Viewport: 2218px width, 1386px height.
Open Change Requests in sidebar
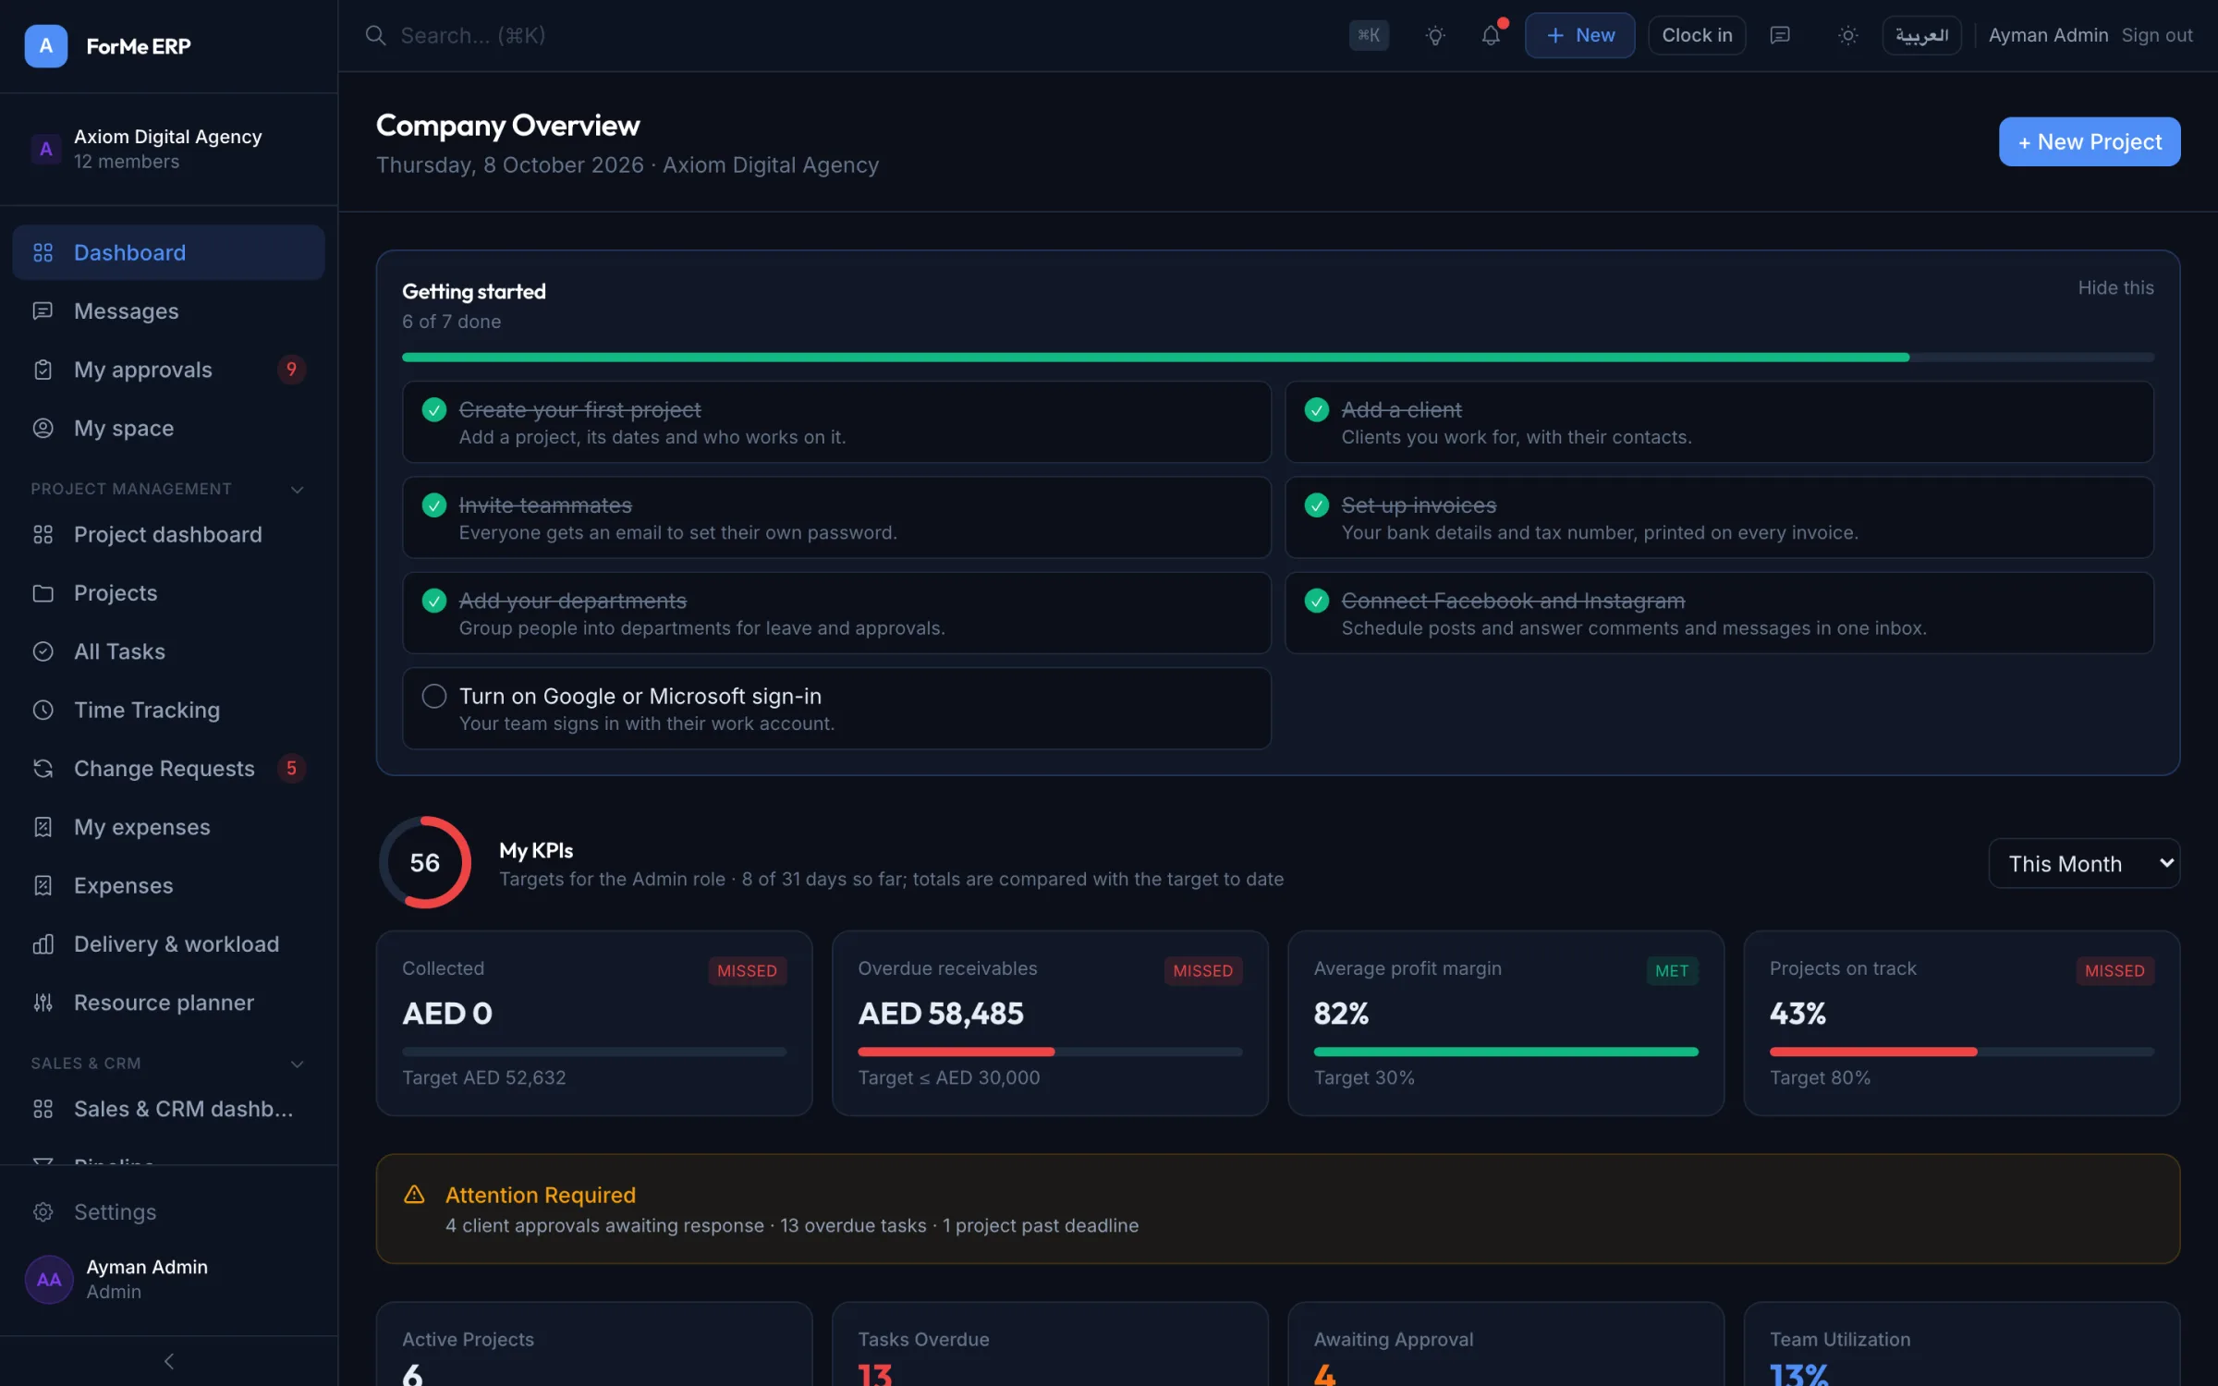click(x=169, y=768)
